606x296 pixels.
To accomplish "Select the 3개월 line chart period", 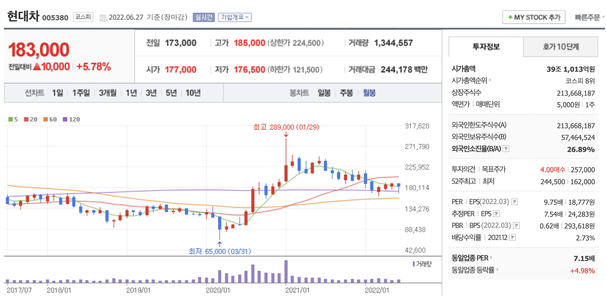I will [x=108, y=93].
